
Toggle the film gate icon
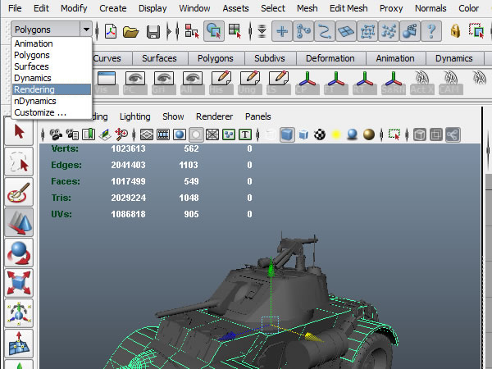point(163,134)
